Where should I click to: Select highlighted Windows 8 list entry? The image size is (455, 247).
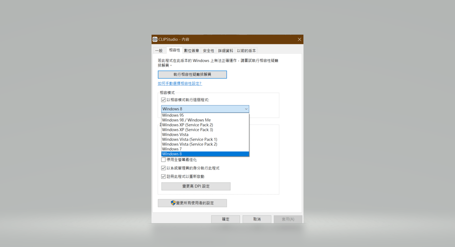pyautogui.click(x=205, y=154)
